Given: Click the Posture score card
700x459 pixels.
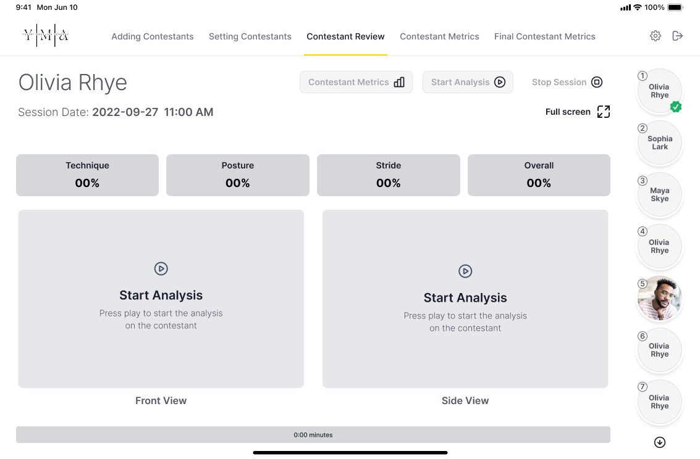Looking at the screenshot, I should pos(237,175).
